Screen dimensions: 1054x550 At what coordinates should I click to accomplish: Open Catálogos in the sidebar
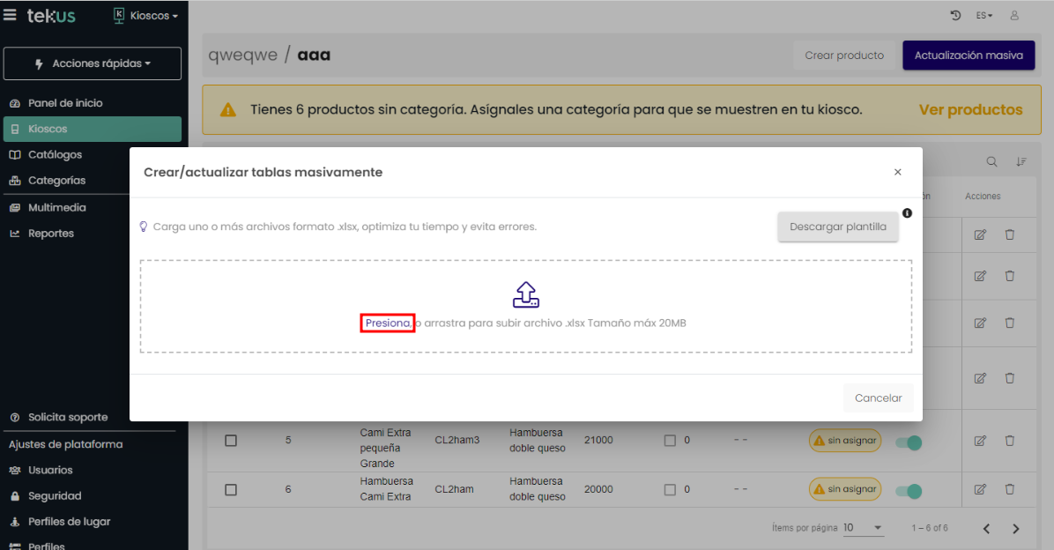click(55, 154)
